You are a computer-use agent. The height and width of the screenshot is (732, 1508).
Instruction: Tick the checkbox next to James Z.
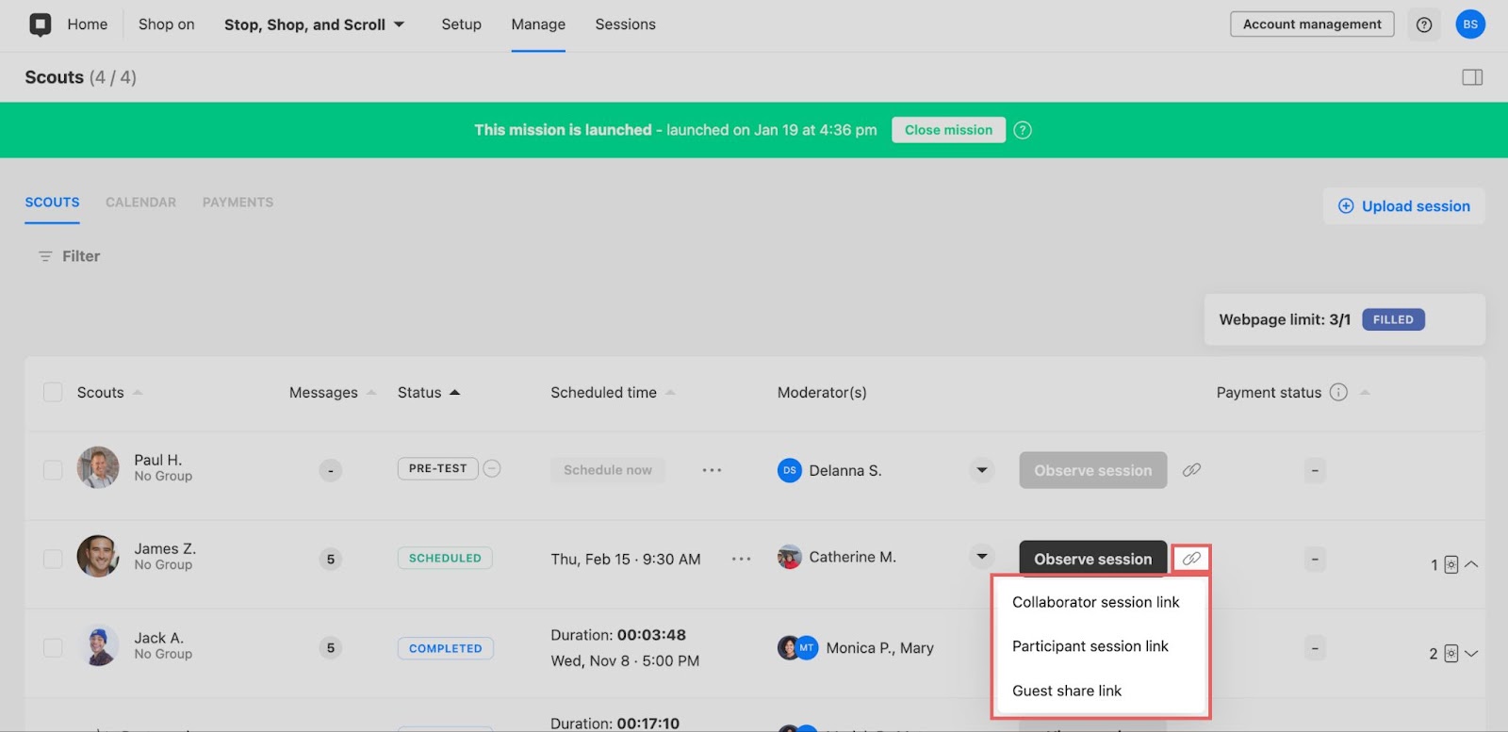coord(53,559)
